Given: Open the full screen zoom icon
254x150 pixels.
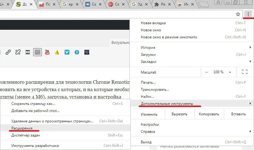Looking at the screenshot, I should (x=245, y=72).
